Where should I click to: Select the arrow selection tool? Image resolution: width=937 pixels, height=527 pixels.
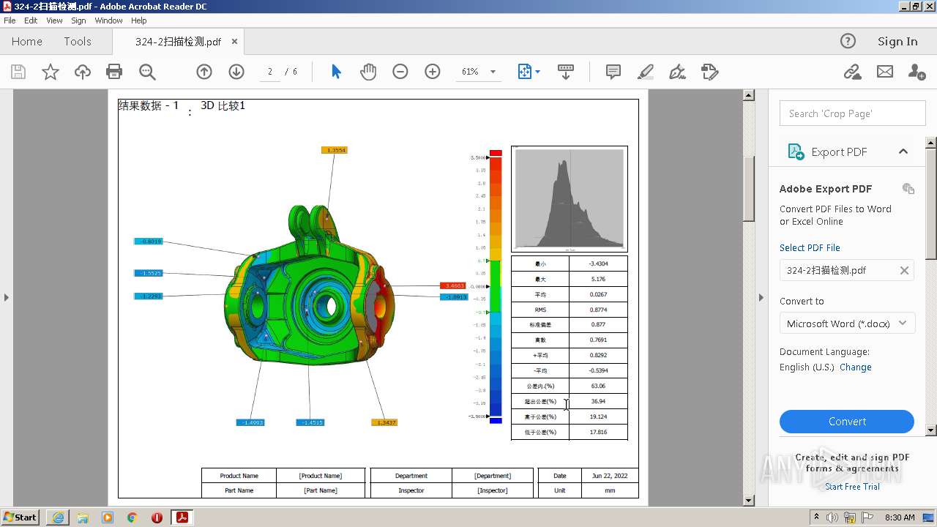click(336, 72)
